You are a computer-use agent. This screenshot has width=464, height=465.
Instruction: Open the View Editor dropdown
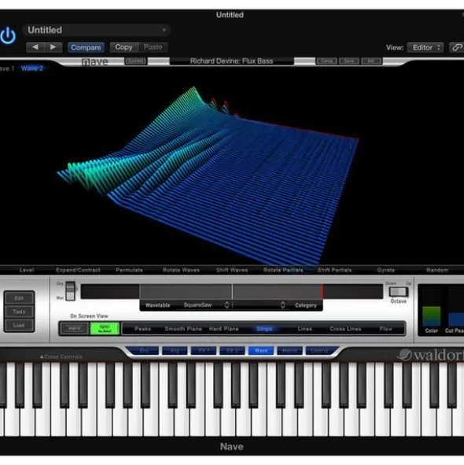pyautogui.click(x=425, y=47)
